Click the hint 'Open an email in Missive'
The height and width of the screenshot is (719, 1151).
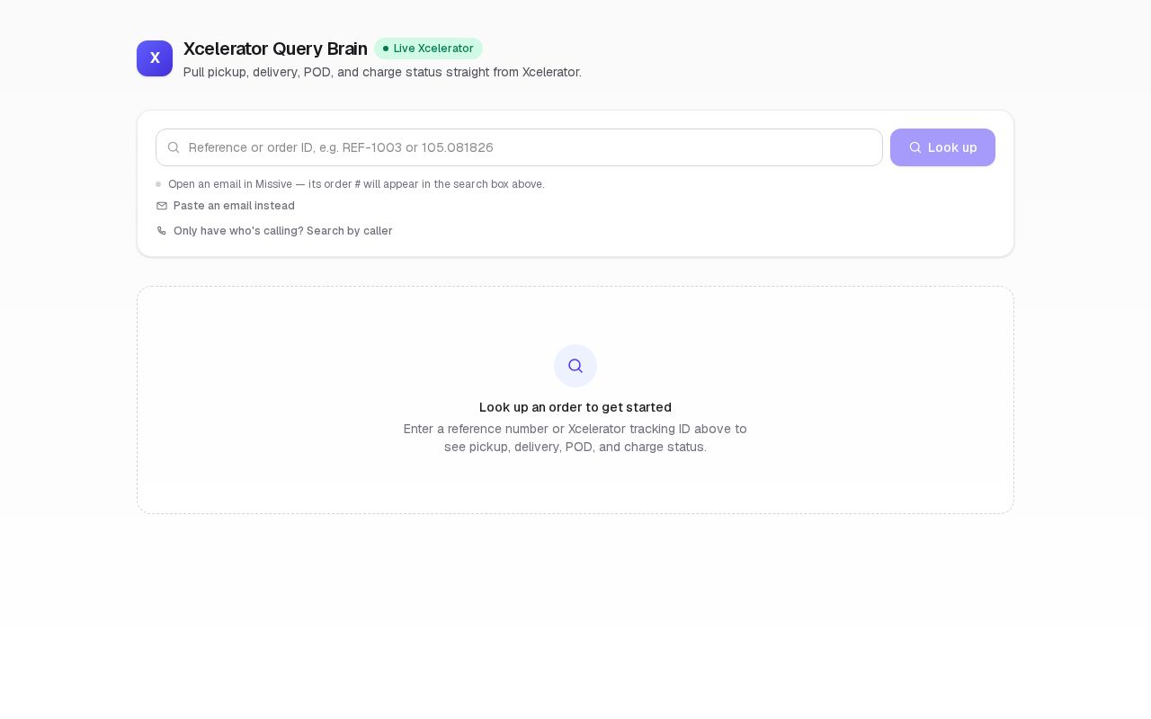pos(356,184)
